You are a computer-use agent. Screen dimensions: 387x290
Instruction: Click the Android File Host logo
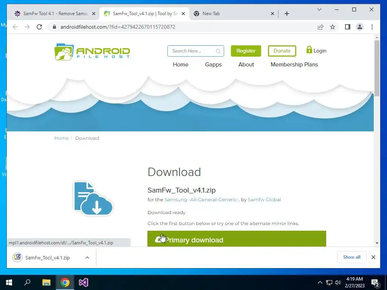point(92,52)
